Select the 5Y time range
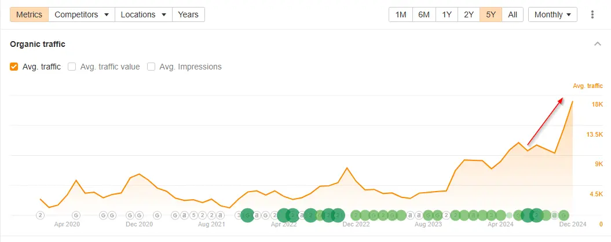Screen dimensions: 611x242 [491, 14]
